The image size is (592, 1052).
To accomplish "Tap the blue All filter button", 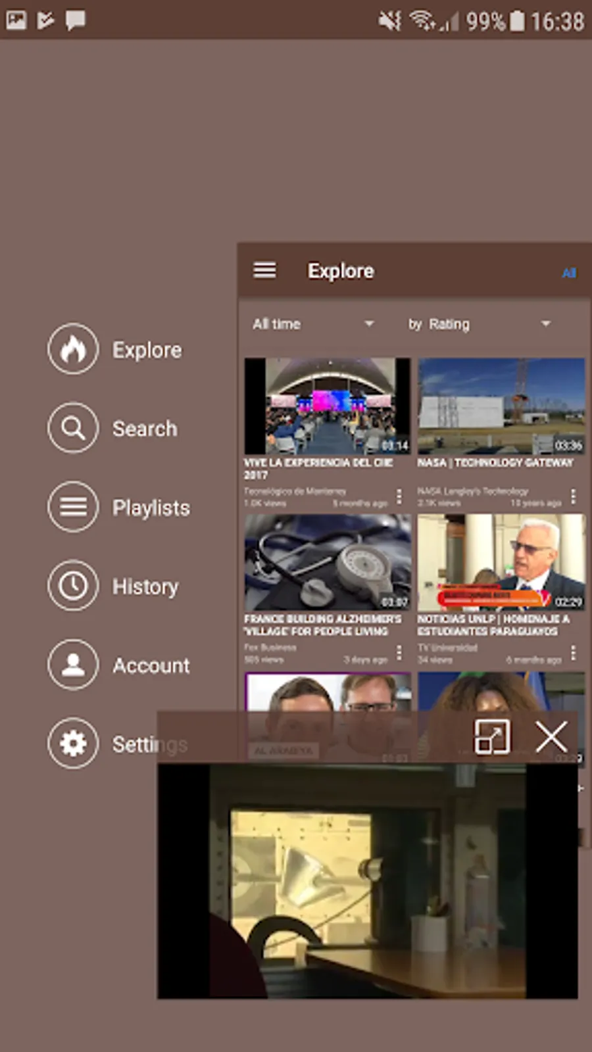I will (x=569, y=273).
